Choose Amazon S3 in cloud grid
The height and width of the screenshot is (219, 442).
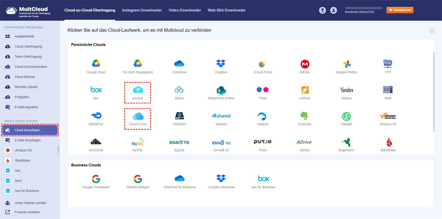pos(388,116)
